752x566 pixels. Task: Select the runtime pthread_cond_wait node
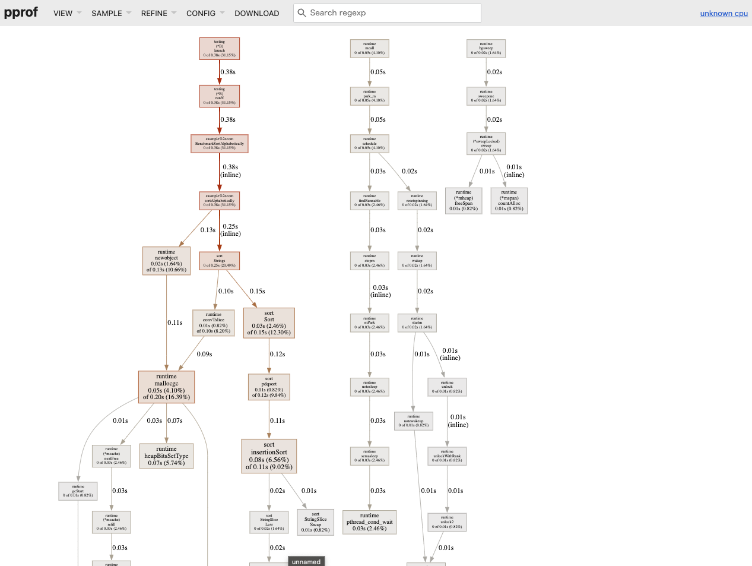click(369, 522)
